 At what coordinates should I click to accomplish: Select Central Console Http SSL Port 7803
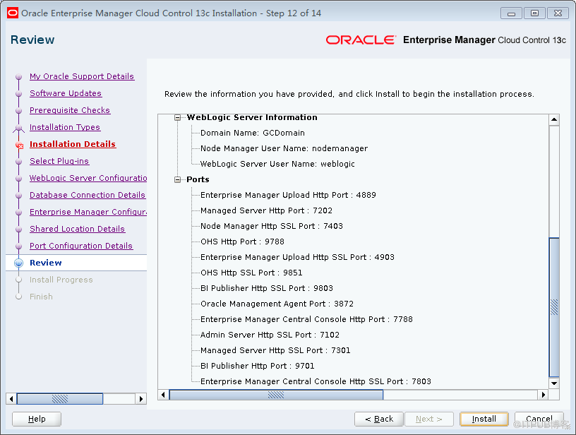316,381
